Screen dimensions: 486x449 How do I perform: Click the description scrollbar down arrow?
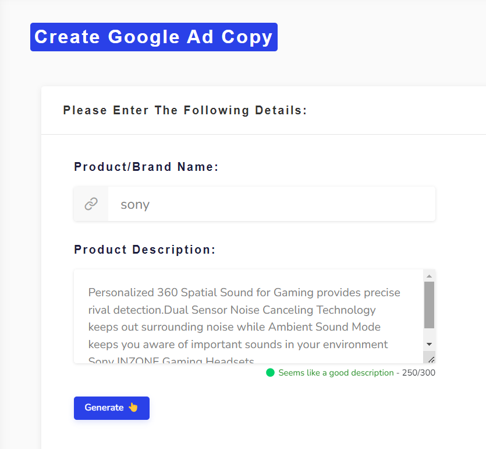(x=430, y=344)
